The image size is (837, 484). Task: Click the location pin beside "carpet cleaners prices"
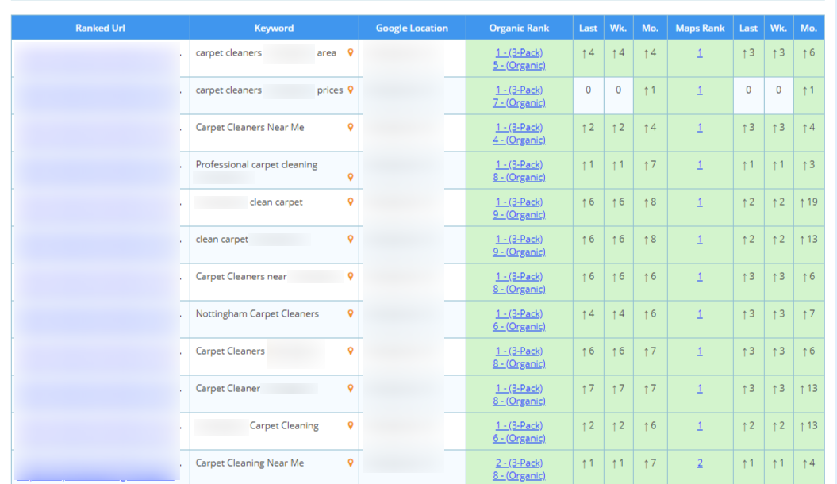[x=351, y=90]
